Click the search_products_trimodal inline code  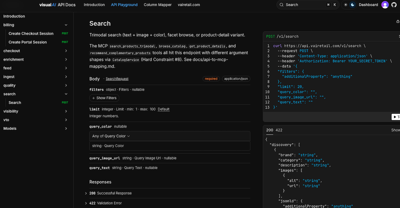(133, 46)
